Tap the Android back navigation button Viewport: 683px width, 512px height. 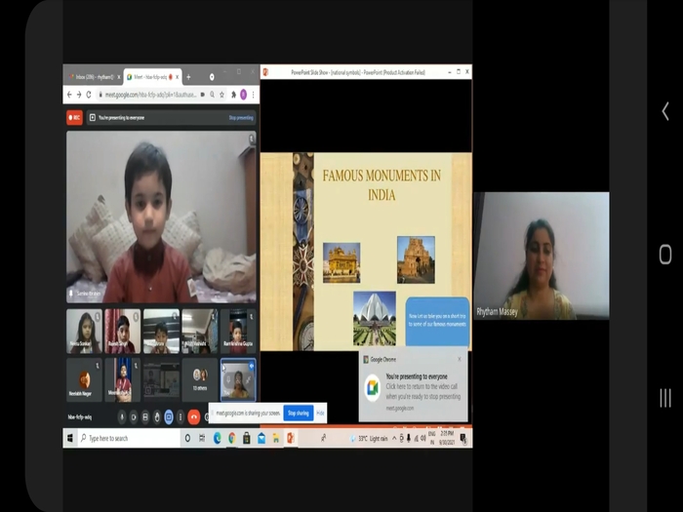[x=665, y=111]
